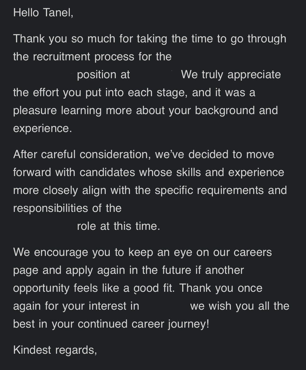Click the phrase 'role at this time.'
This screenshot has width=306, height=370.
119,226
